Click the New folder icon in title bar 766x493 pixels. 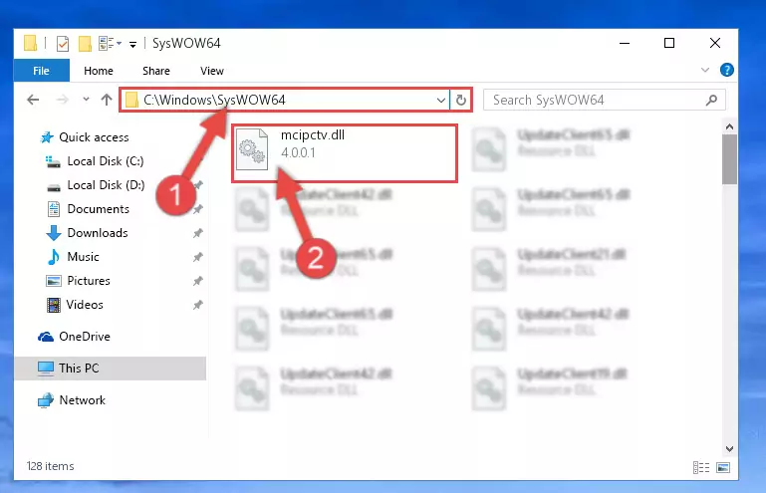click(x=85, y=44)
